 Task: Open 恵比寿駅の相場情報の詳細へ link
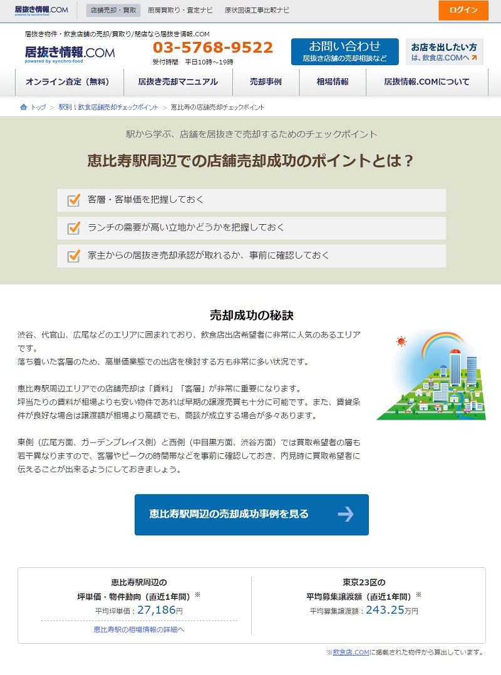pos(139,629)
